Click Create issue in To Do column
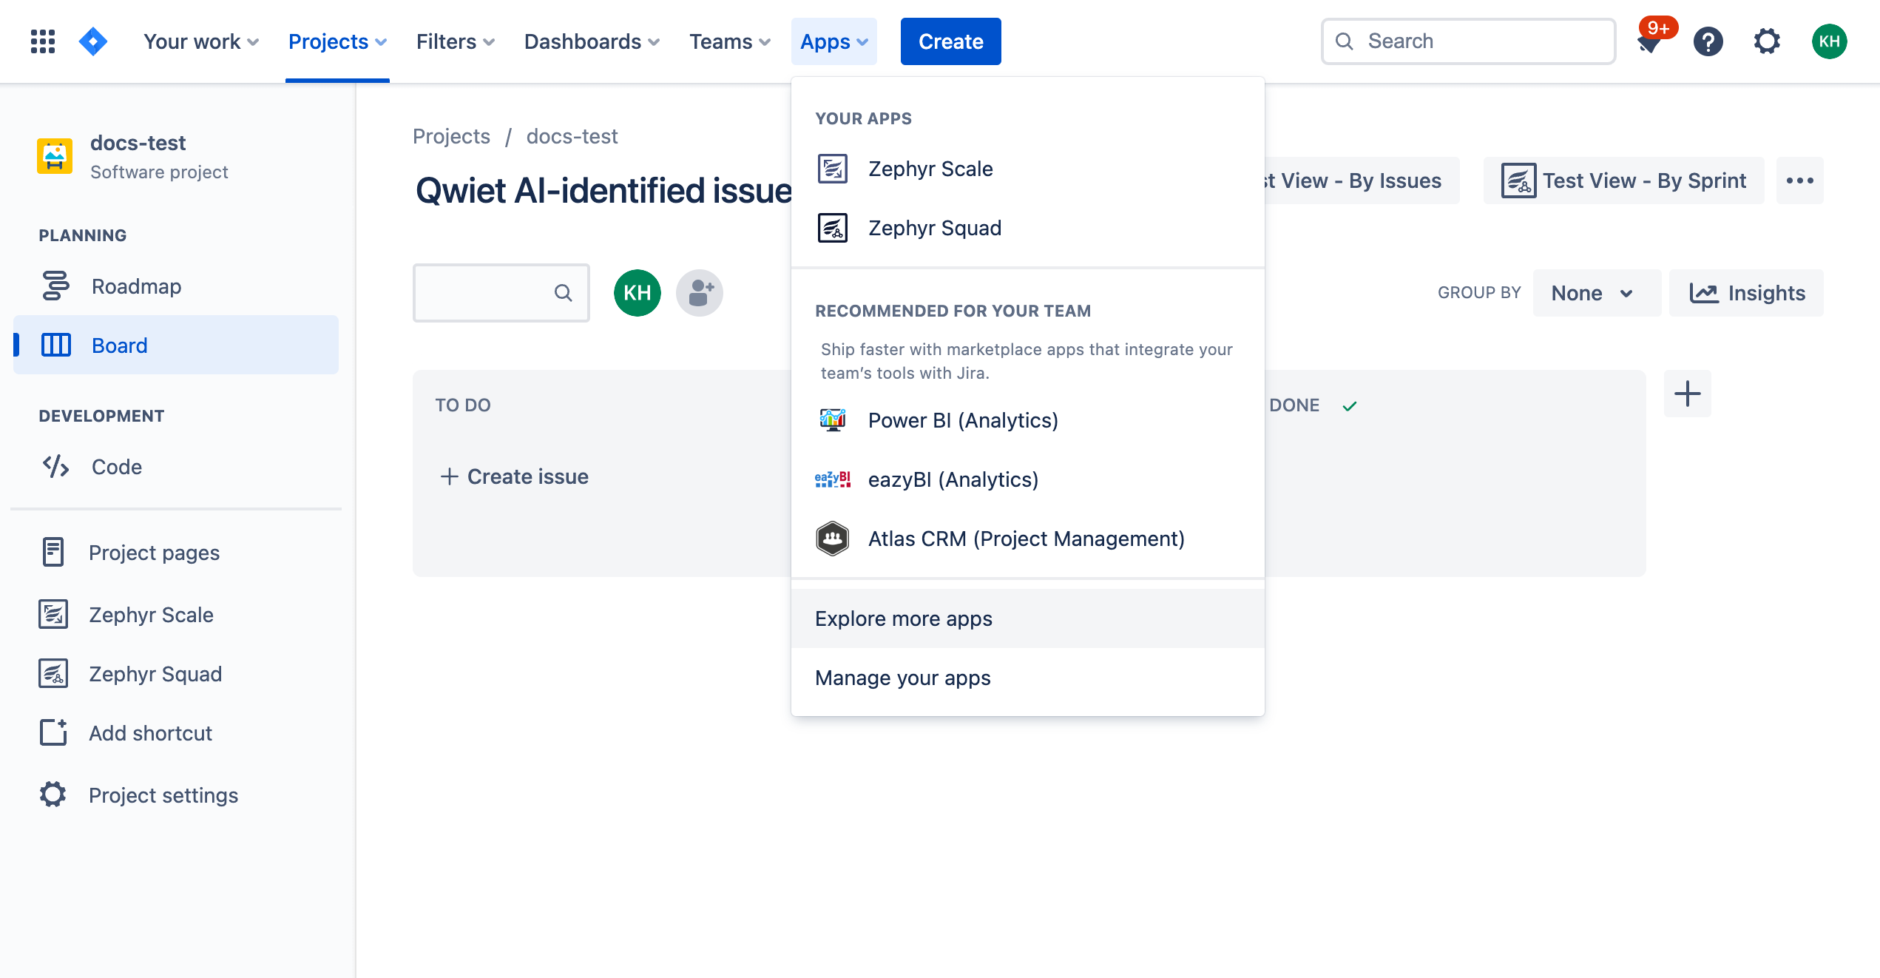The image size is (1880, 978). click(515, 476)
